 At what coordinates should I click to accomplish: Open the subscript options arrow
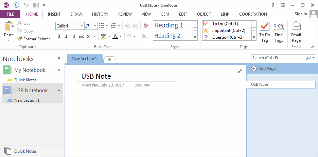[94, 37]
